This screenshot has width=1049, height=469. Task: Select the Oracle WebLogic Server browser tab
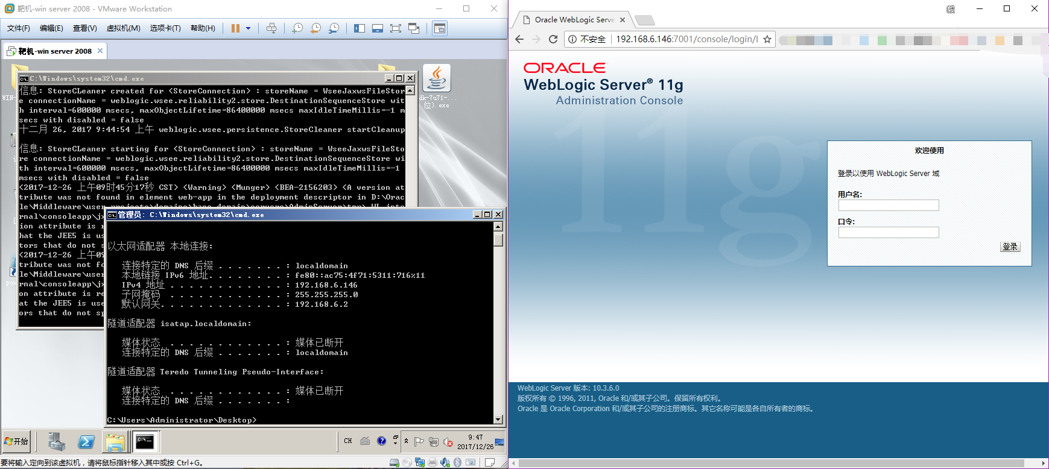click(573, 20)
